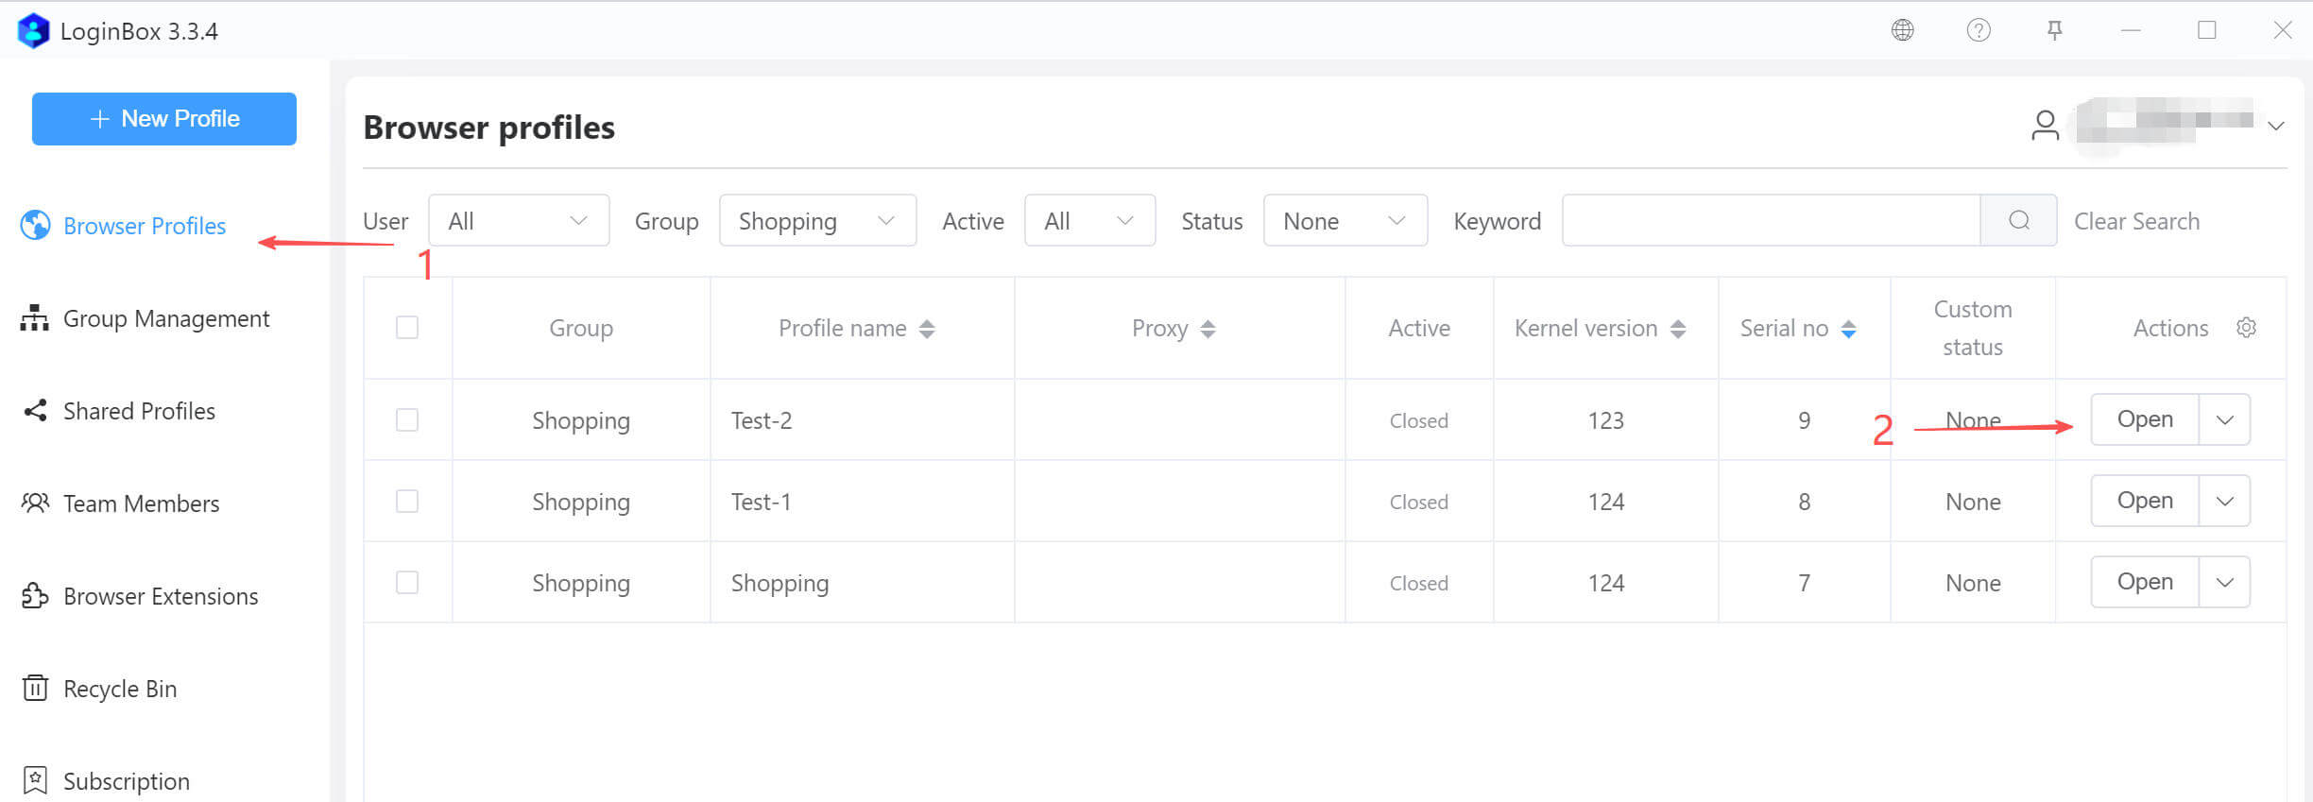
Task: Open the Recycle Bin sidebar item
Action: 119,689
